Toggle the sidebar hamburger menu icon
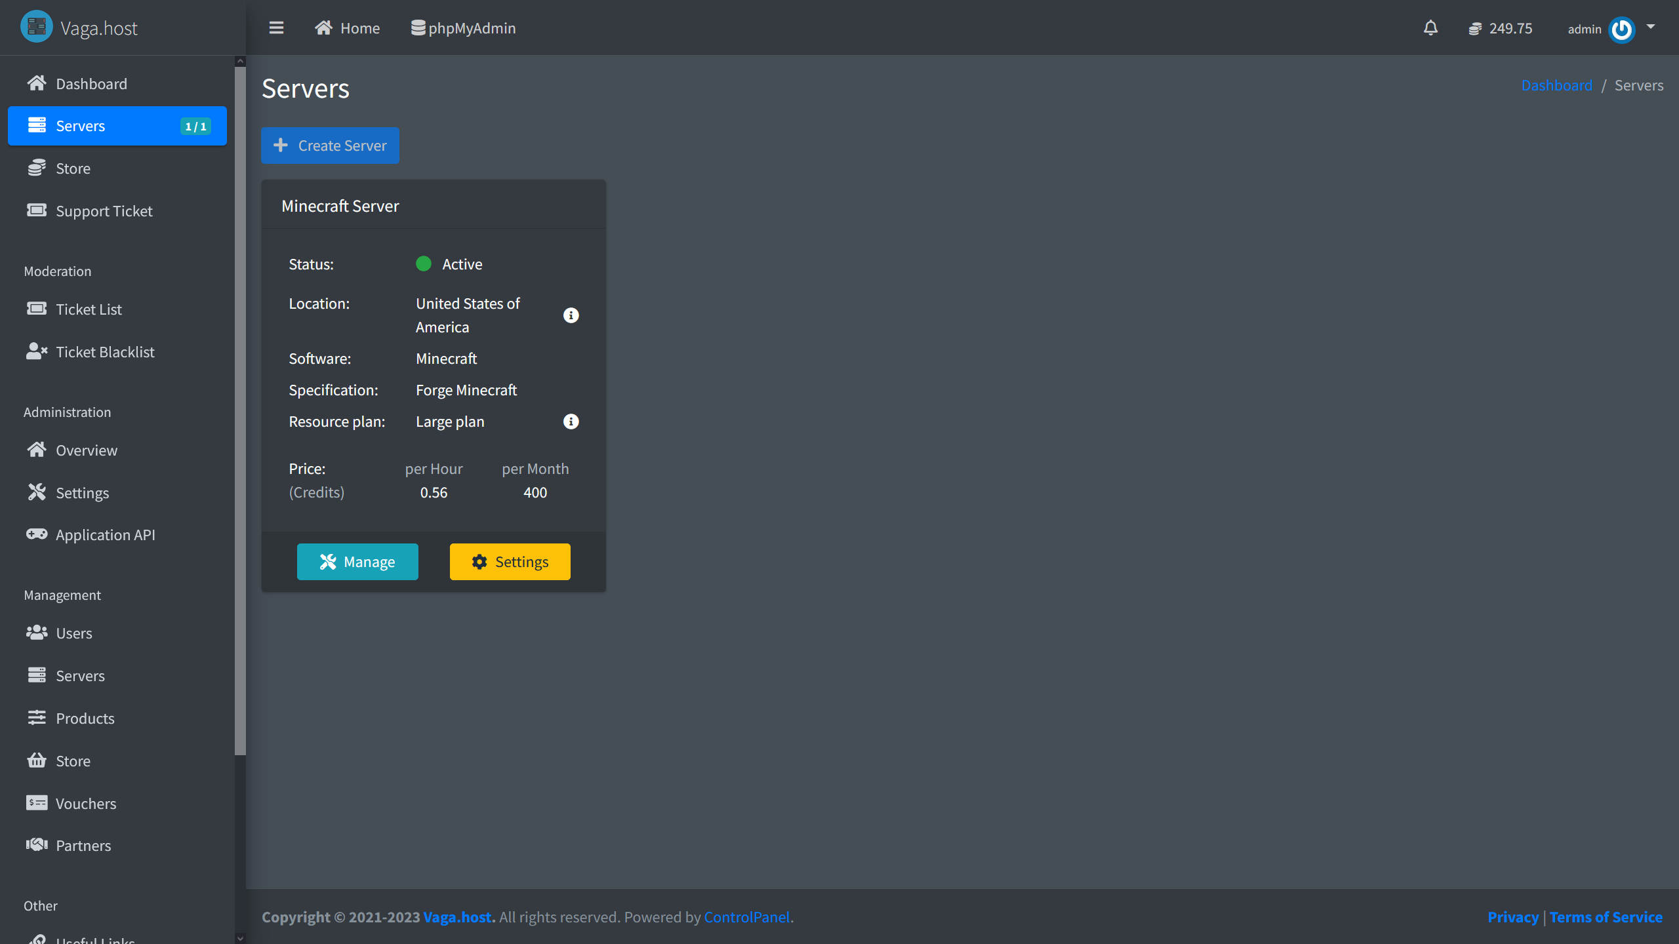The image size is (1679, 944). tap(276, 28)
